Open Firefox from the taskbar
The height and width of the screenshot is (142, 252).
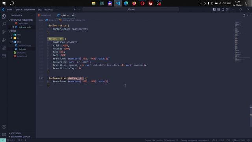(x=134, y=3)
